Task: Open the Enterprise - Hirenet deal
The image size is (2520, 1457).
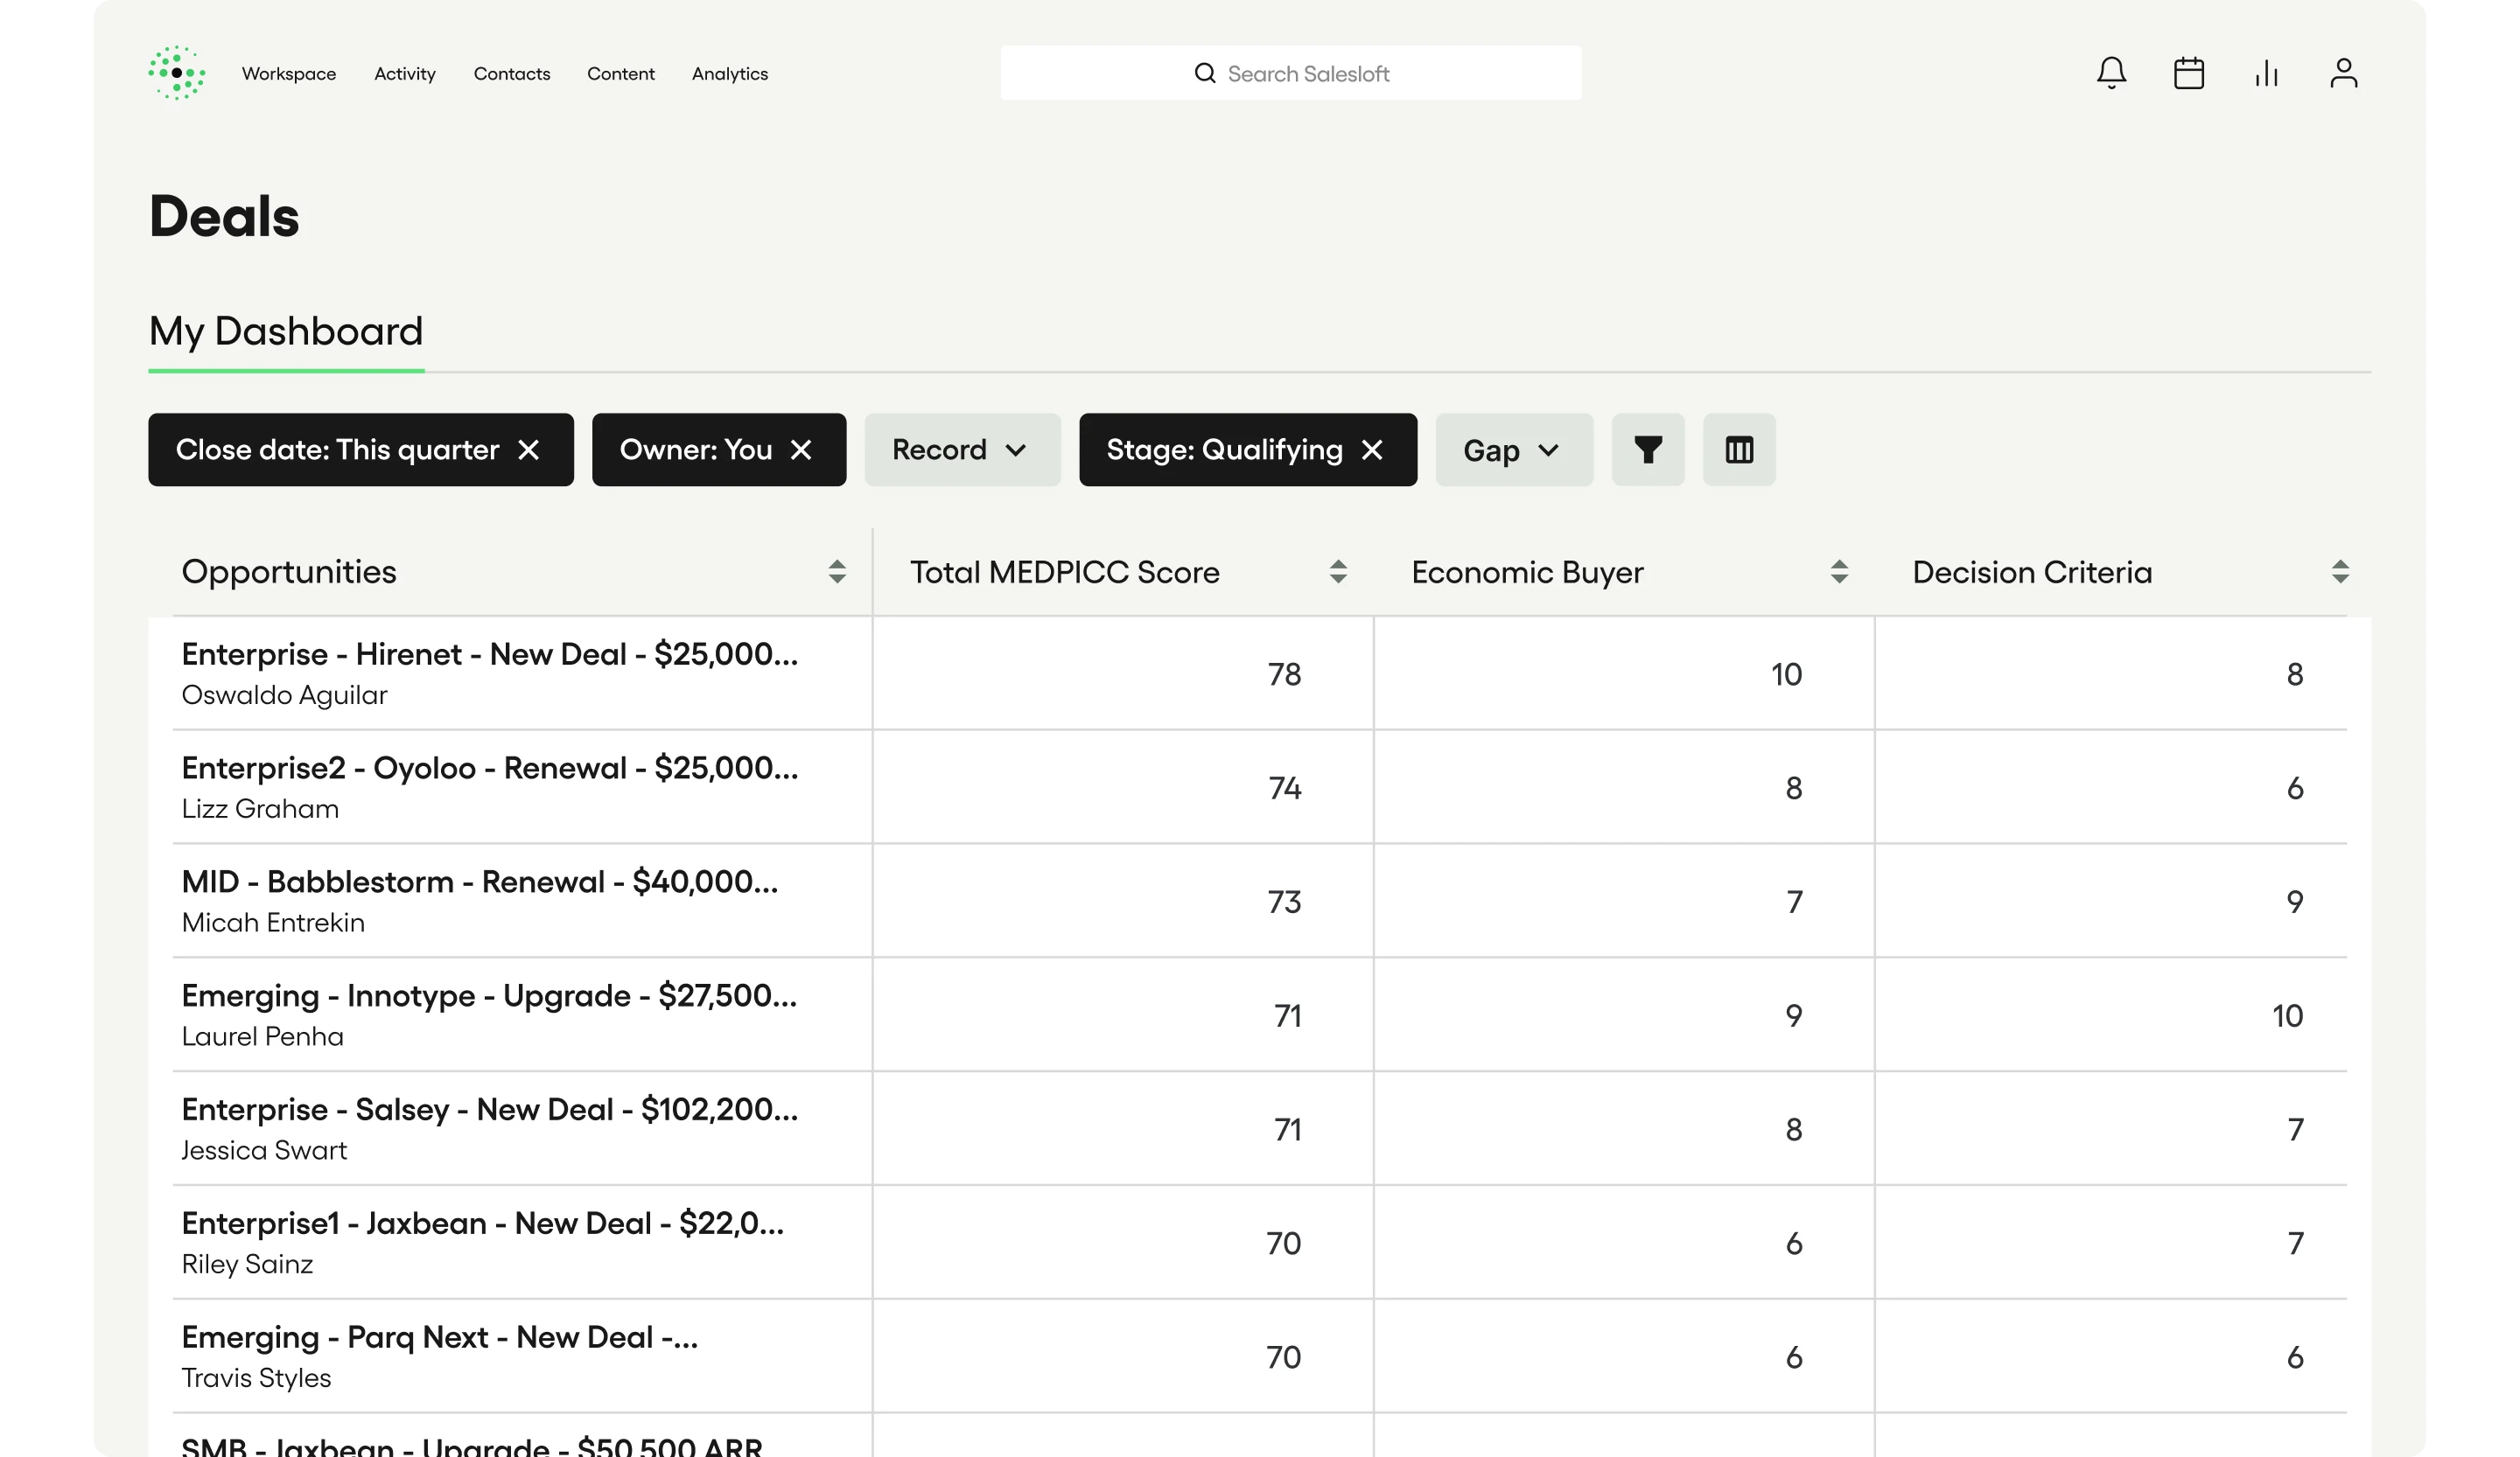Action: click(490, 654)
